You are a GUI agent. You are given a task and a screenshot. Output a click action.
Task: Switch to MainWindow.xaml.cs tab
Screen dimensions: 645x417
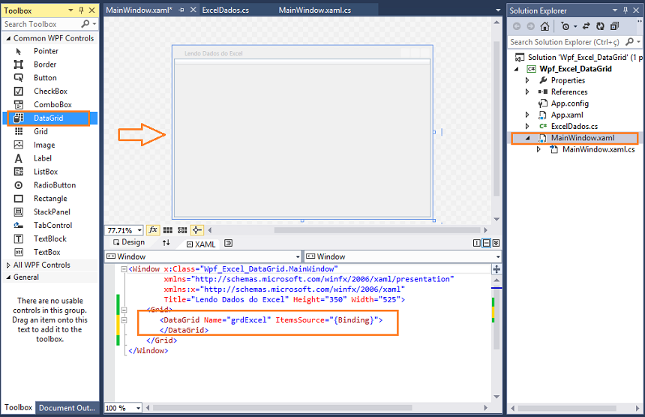[315, 10]
